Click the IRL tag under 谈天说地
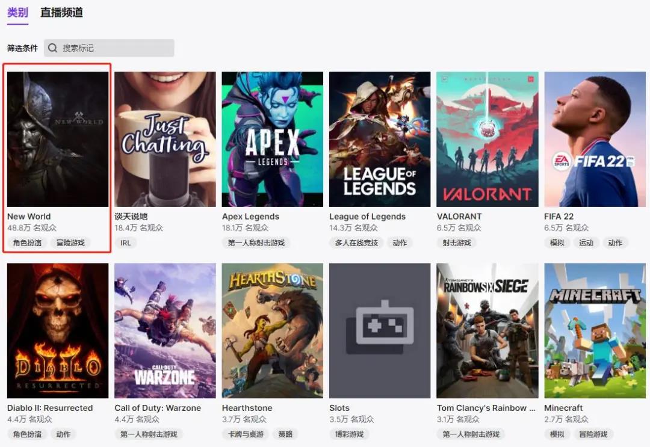The image size is (650, 447). click(x=125, y=243)
